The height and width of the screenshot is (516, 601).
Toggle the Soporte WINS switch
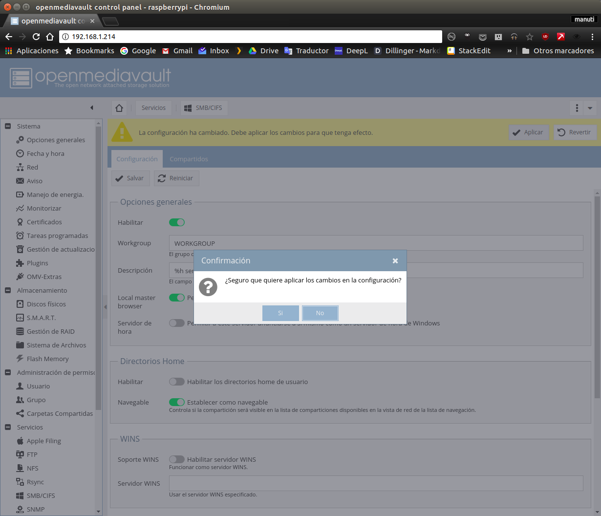pyautogui.click(x=177, y=459)
